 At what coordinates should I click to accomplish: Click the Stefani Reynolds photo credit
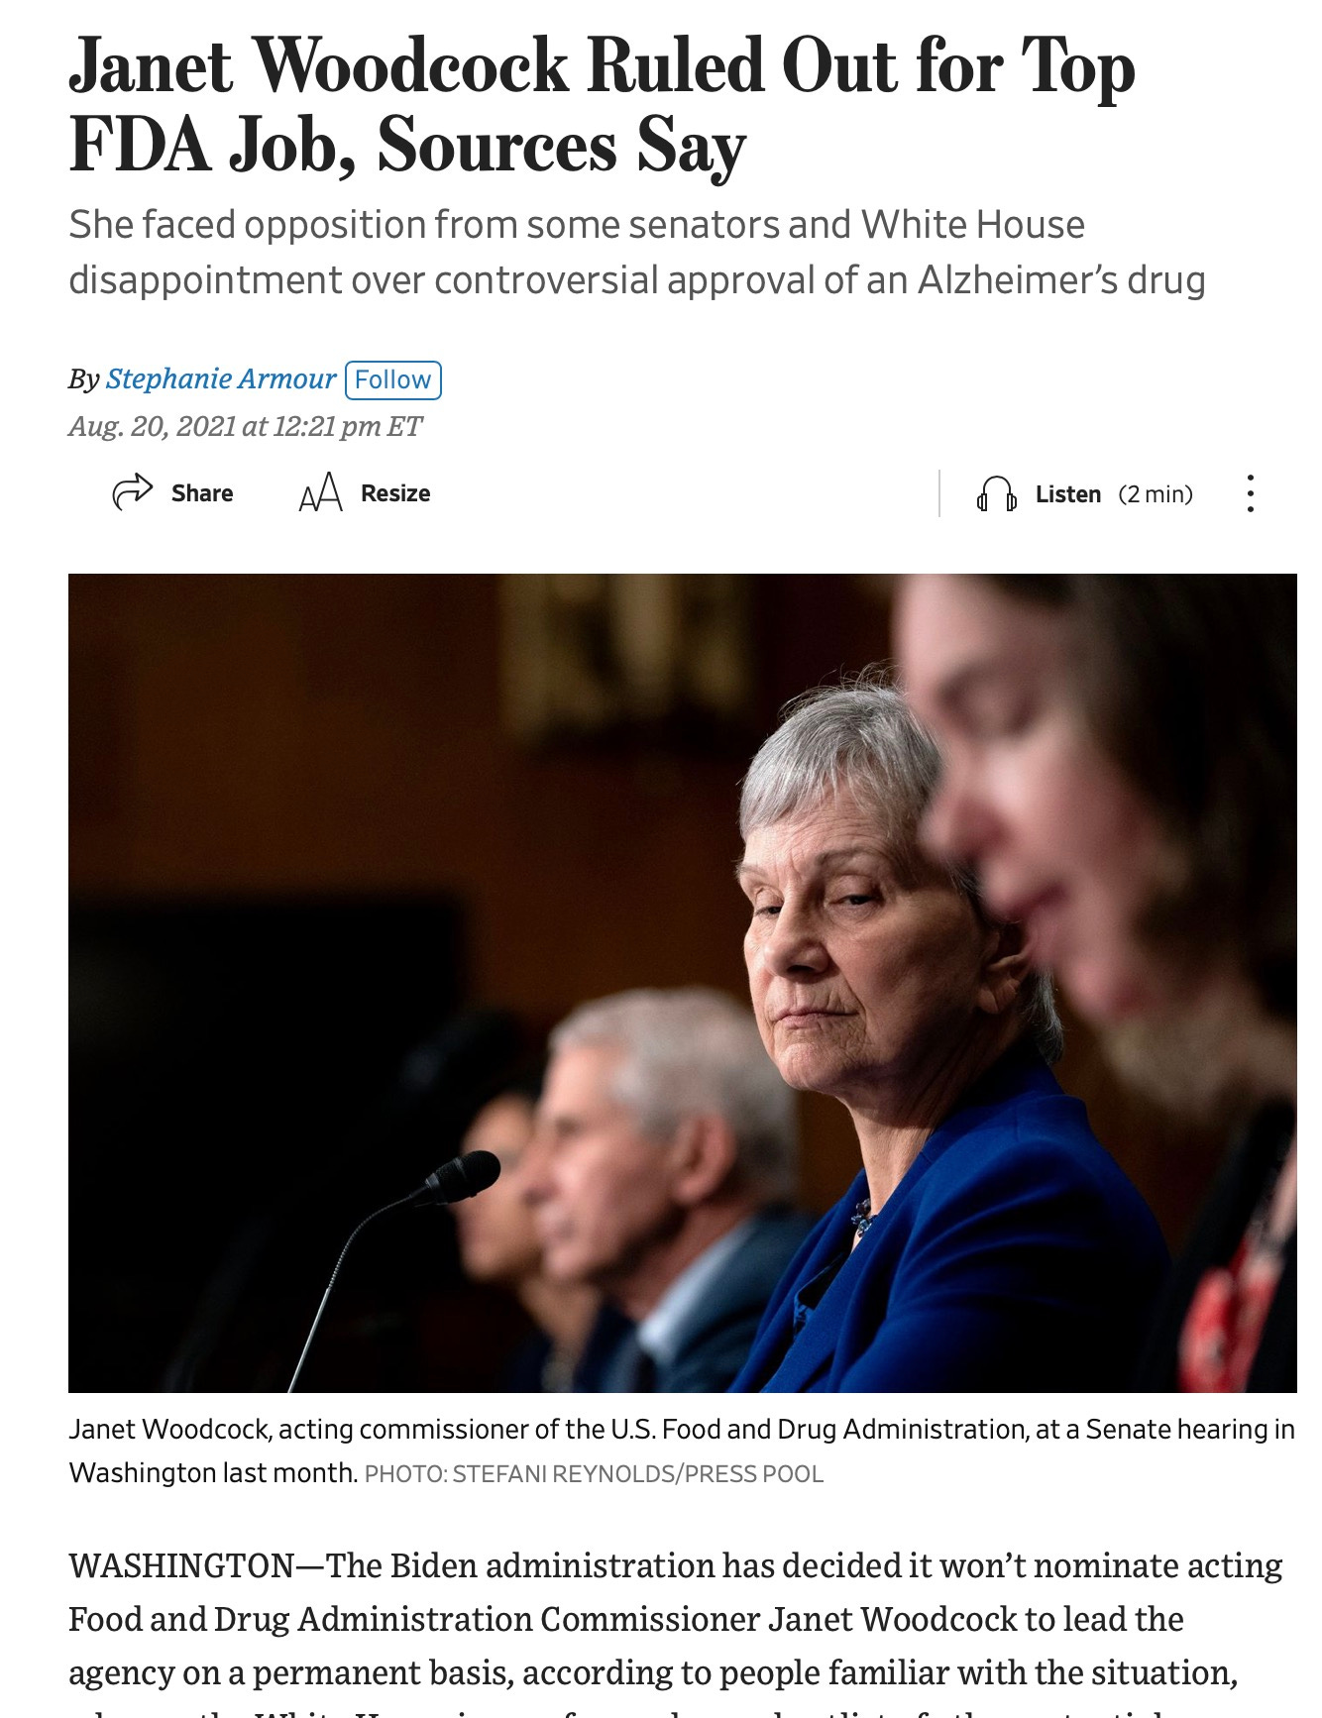pyautogui.click(x=594, y=1474)
